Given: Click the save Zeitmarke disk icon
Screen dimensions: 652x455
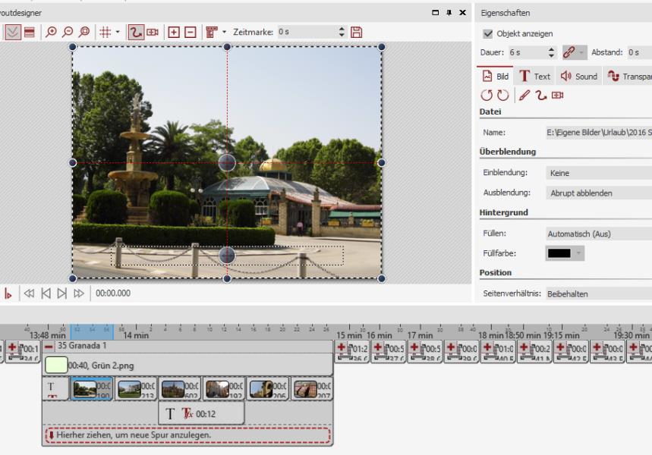Looking at the screenshot, I should [357, 32].
